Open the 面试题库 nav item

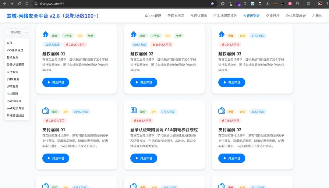pos(199,16)
